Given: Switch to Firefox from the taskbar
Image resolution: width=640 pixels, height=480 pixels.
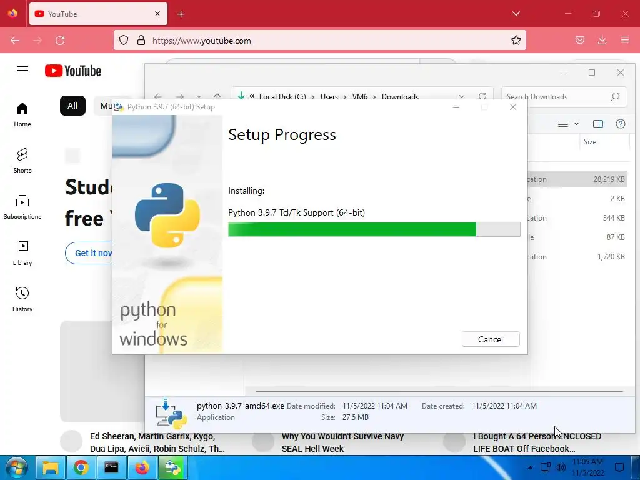Looking at the screenshot, I should [142, 467].
